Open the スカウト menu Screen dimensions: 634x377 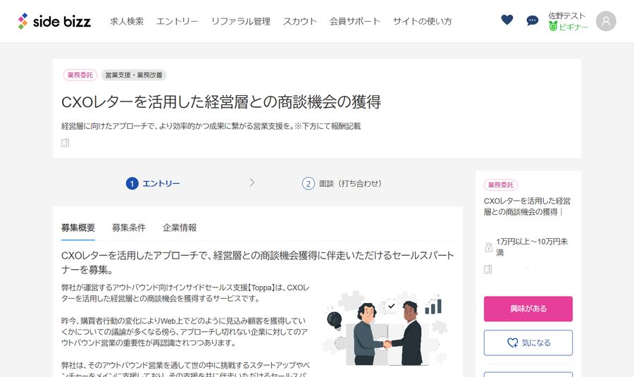299,21
